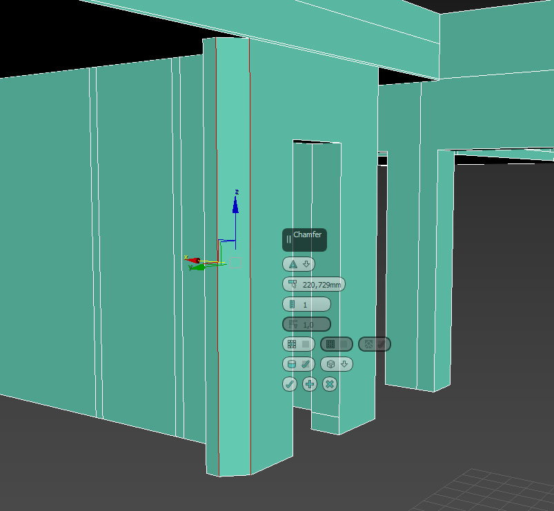Click the cube smoothing type icon
The height and width of the screenshot is (511, 554).
[330, 364]
